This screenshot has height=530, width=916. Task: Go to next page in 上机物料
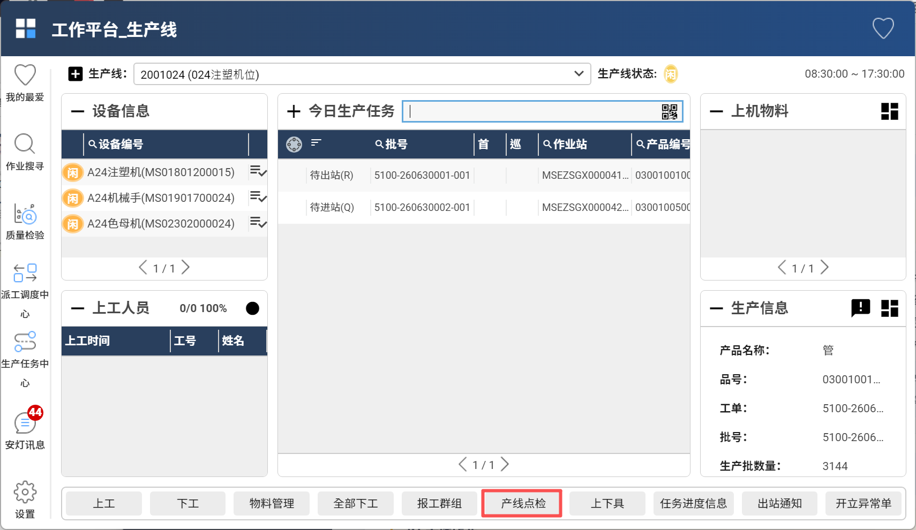point(824,267)
